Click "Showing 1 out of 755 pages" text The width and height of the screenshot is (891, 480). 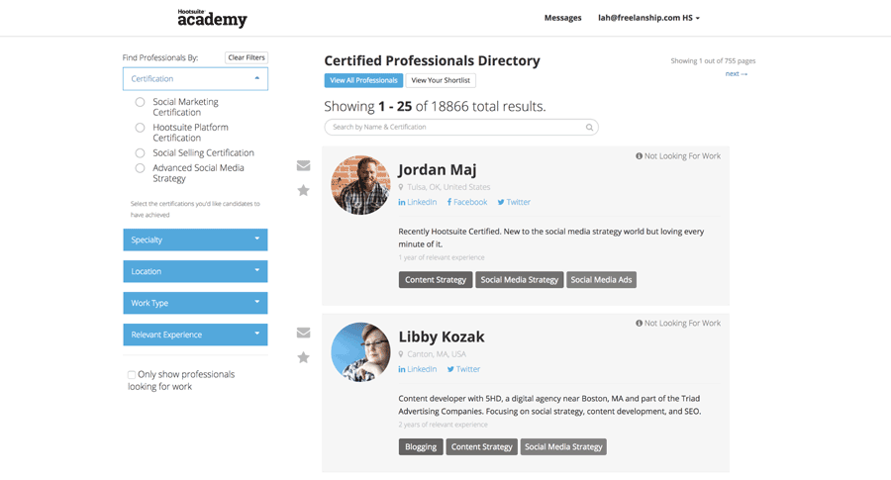pyautogui.click(x=713, y=60)
